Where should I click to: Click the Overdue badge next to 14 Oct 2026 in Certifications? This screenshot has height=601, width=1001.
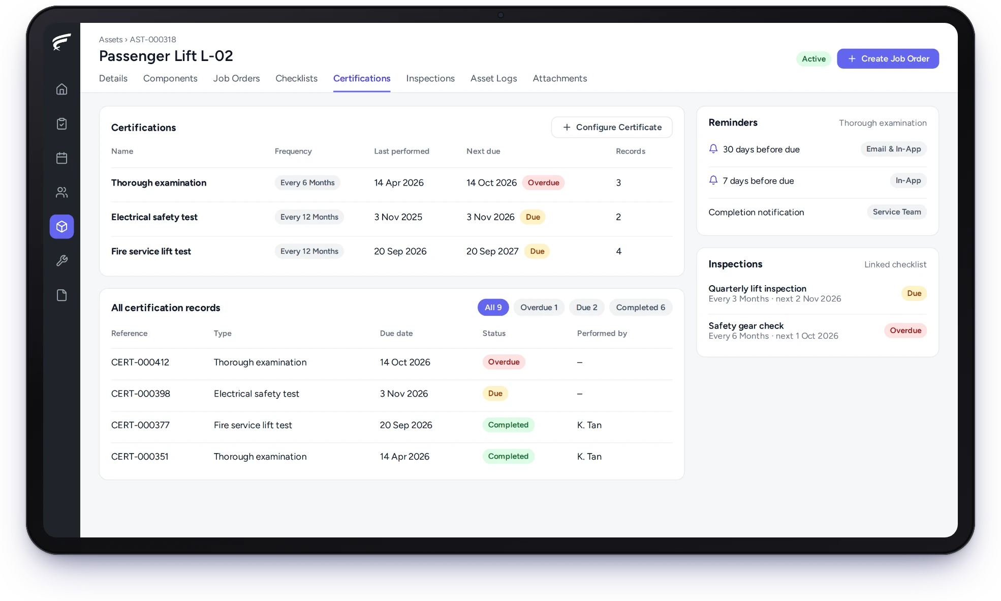[543, 183]
